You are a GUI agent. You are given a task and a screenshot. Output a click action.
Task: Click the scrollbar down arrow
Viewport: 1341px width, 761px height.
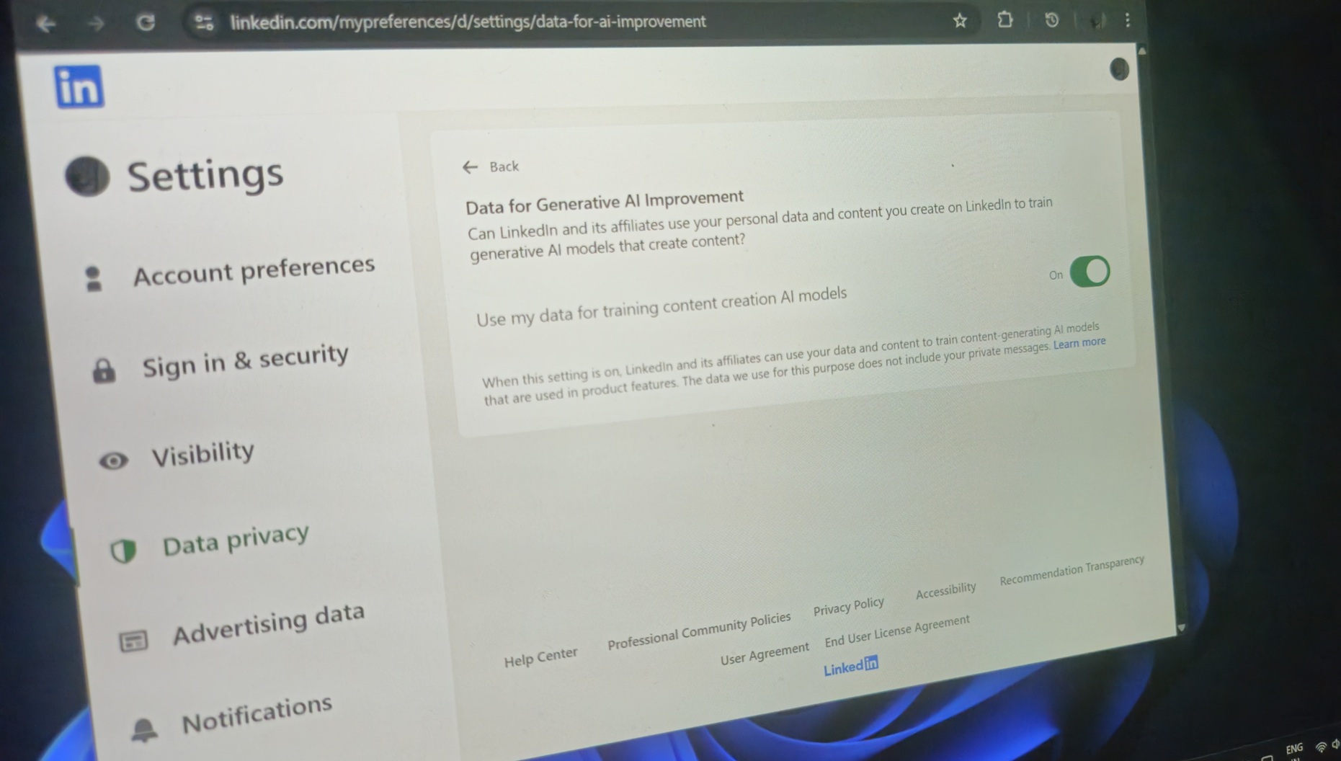pyautogui.click(x=1181, y=628)
